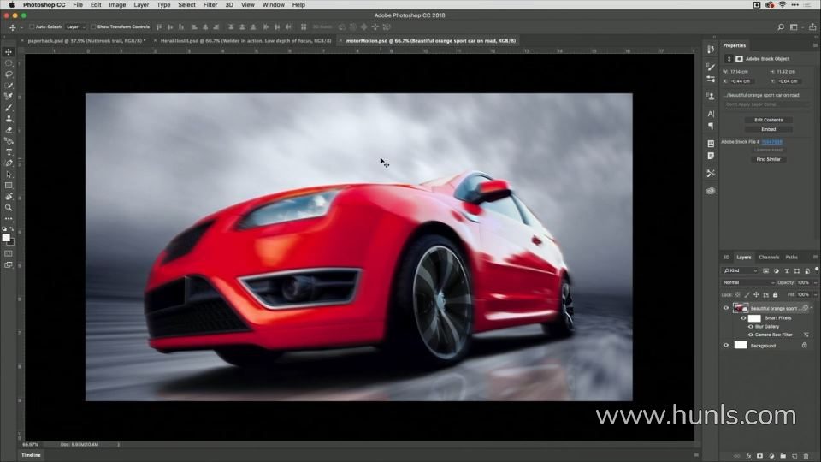Open the Normal blending mode dropdown
This screenshot has height=462, width=821.
tap(747, 282)
